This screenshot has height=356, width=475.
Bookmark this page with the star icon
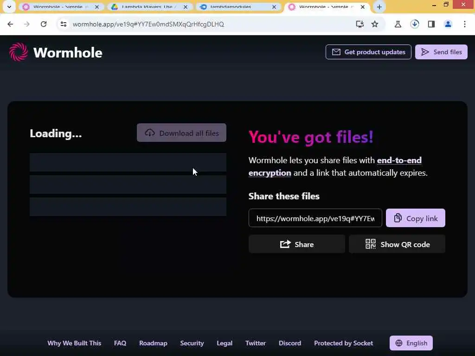point(375,24)
